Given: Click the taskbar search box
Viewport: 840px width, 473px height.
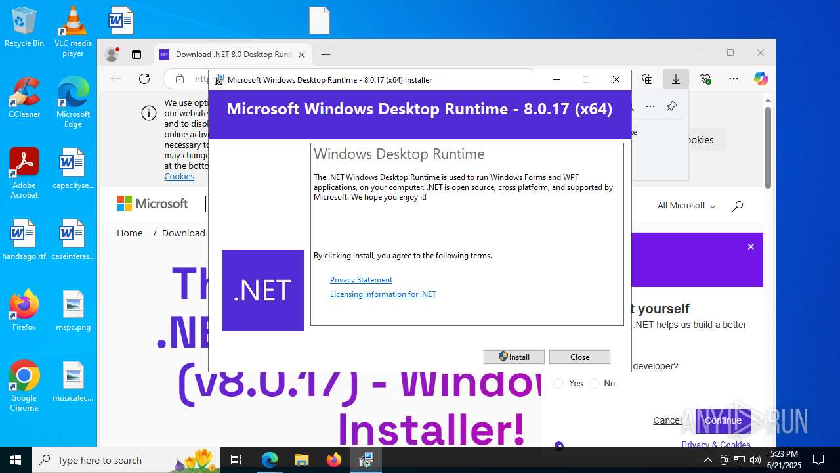Looking at the screenshot, I should (127, 460).
